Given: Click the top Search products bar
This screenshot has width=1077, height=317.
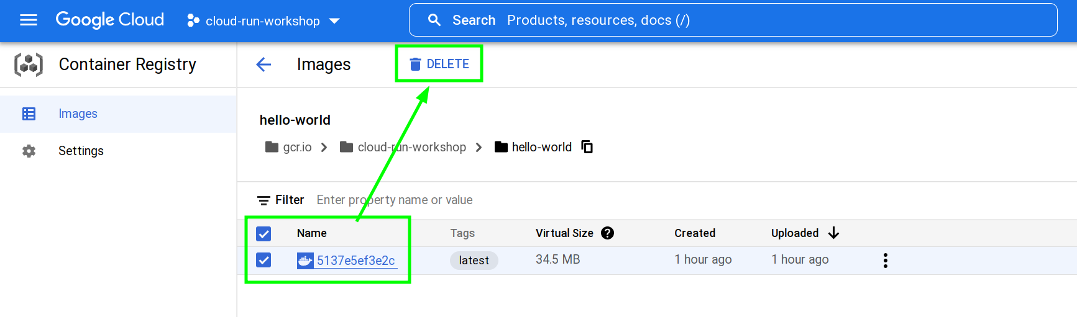Looking at the screenshot, I should (732, 20).
